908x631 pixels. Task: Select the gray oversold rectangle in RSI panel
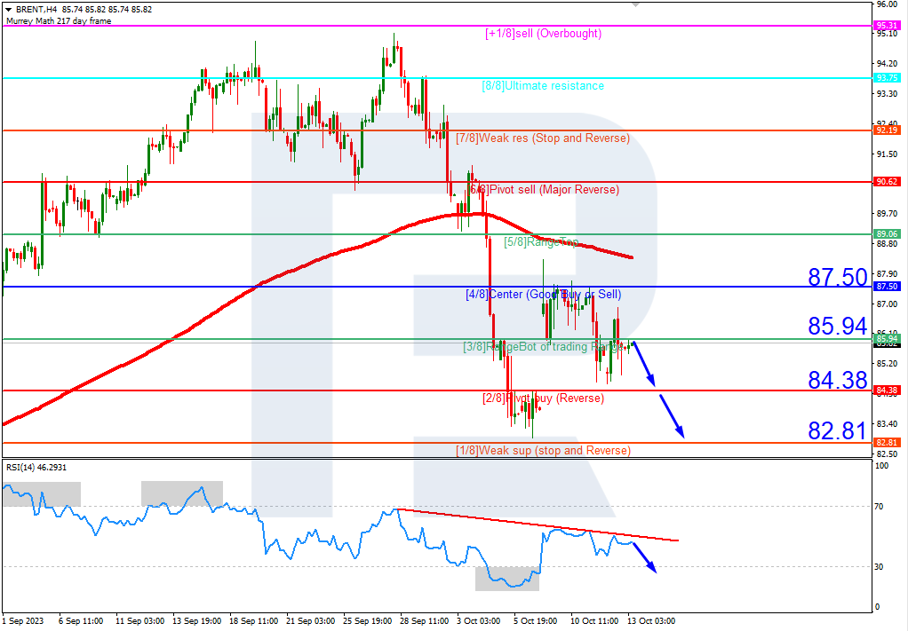[x=506, y=579]
